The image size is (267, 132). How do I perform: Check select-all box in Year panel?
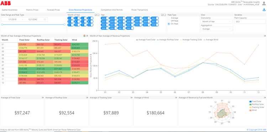click(162, 15)
